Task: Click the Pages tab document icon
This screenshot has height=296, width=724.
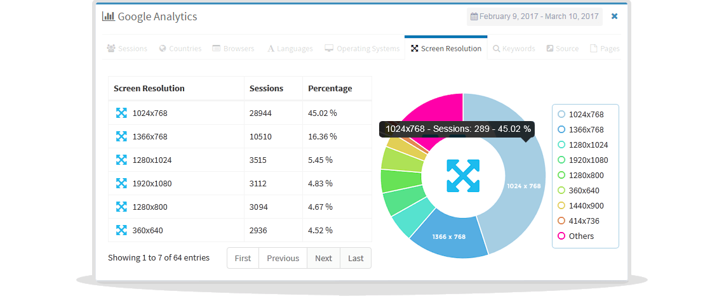Action: tap(594, 48)
